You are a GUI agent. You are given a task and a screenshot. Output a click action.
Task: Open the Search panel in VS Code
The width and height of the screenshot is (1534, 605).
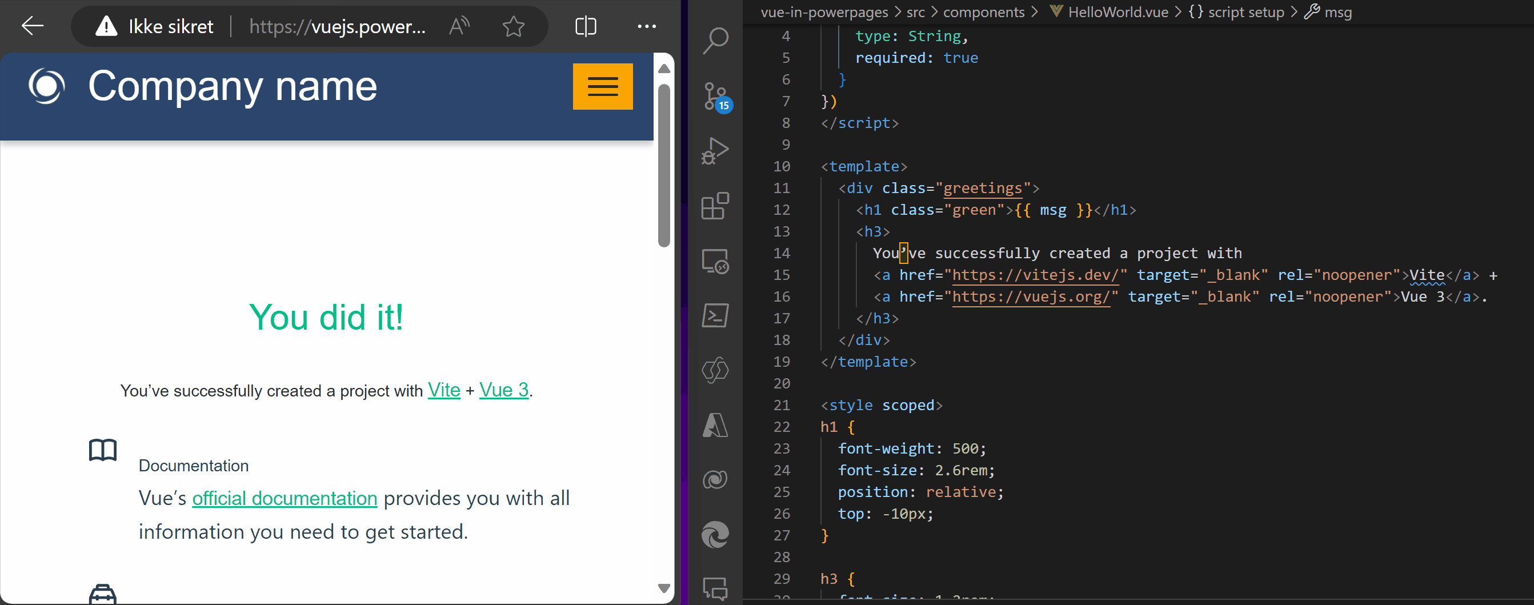pyautogui.click(x=715, y=42)
